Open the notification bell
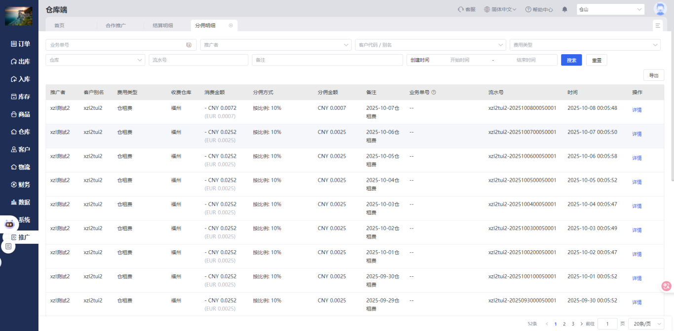This screenshot has height=331, width=674. (565, 9)
